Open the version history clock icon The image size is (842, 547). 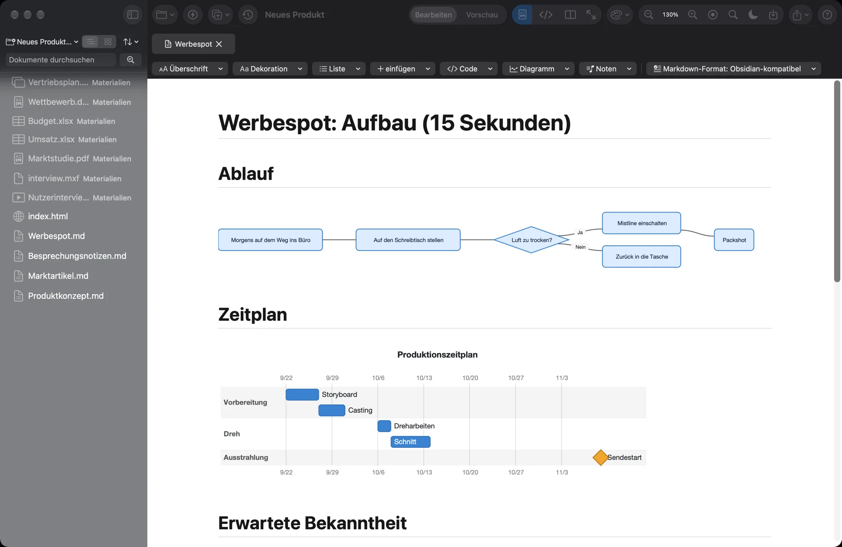(248, 15)
